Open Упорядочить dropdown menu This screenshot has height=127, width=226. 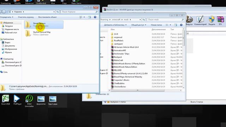click(6, 17)
